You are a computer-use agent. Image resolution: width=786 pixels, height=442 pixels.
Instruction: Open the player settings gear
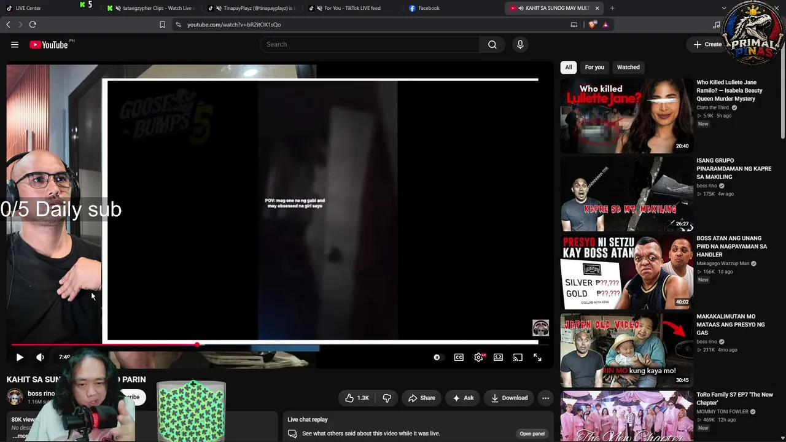478,357
